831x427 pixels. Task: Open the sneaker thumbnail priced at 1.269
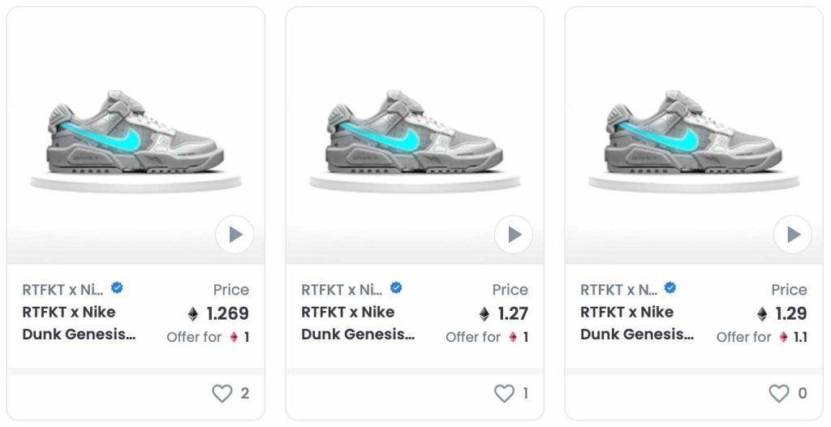[136, 136]
